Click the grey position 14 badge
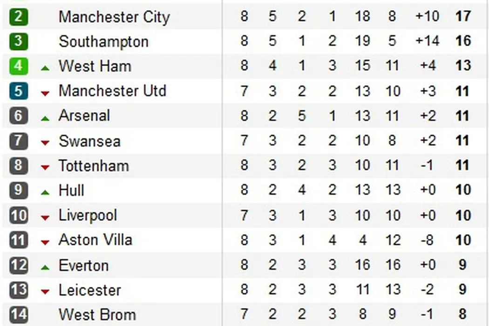This screenshot has height=326, width=489. point(18,315)
